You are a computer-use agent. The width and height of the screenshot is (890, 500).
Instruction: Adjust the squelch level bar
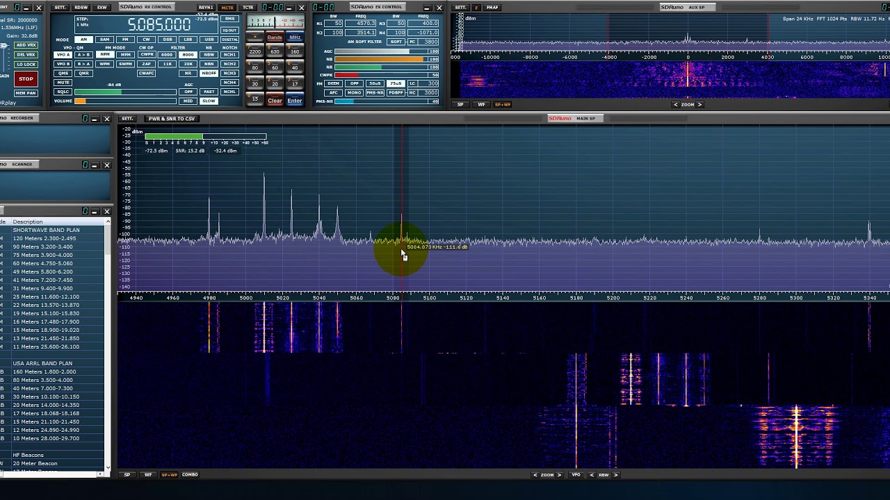(x=125, y=92)
